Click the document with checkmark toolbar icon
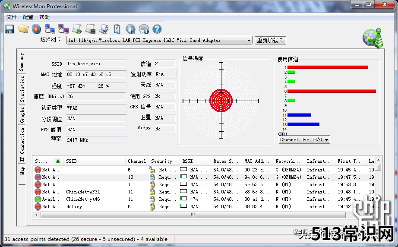The width and height of the screenshot is (398, 247). pyautogui.click(x=104, y=29)
